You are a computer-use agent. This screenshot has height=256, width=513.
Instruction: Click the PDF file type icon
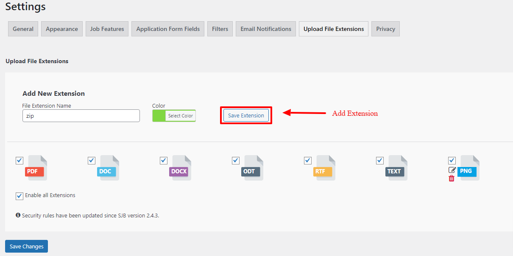(x=37, y=168)
